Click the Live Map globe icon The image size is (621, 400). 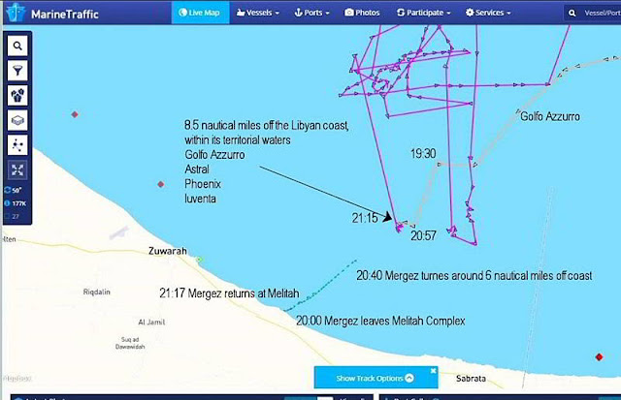[x=183, y=13]
